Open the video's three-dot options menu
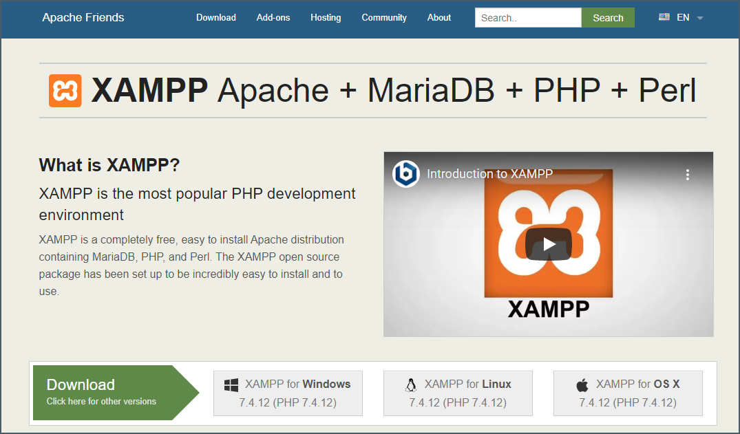 688,175
